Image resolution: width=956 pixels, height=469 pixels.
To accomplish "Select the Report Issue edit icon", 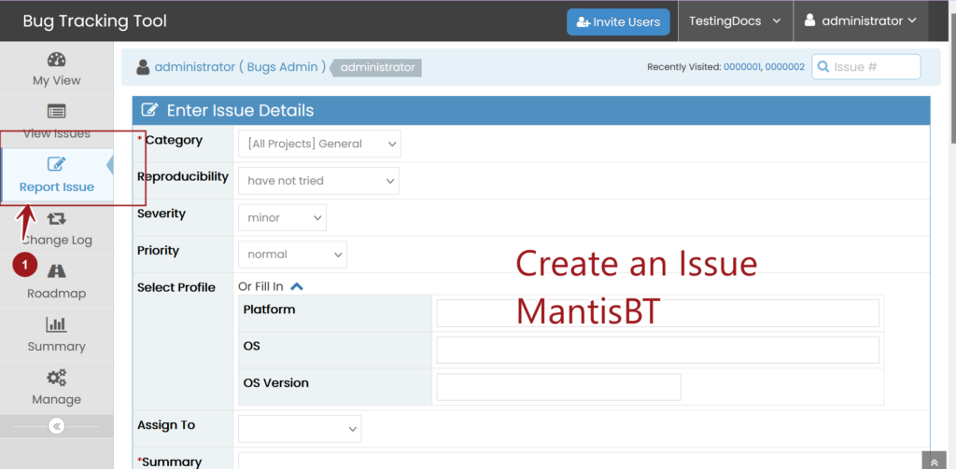I will 56,165.
